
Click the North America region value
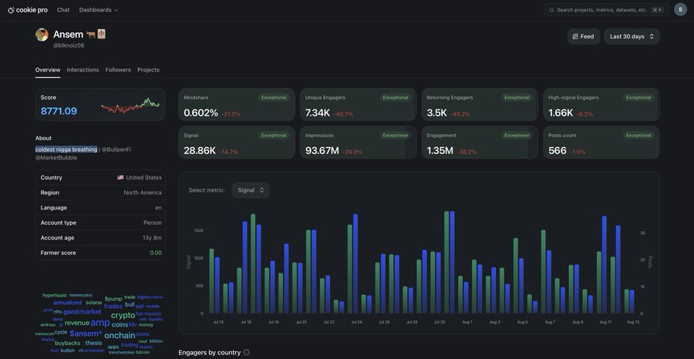[x=143, y=193]
